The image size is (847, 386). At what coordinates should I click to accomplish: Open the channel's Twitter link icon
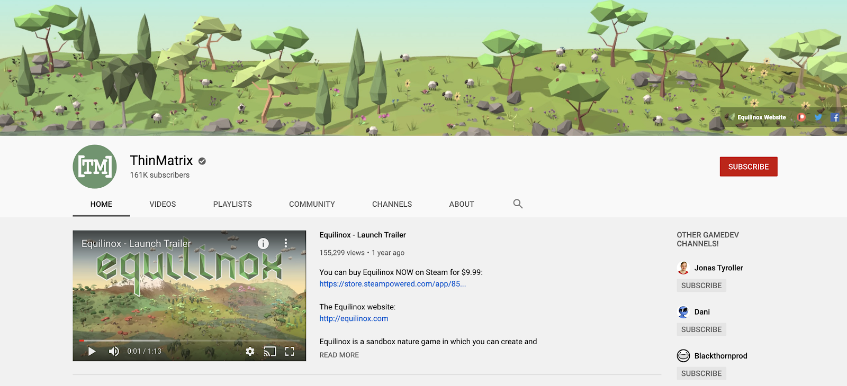pyautogui.click(x=818, y=117)
